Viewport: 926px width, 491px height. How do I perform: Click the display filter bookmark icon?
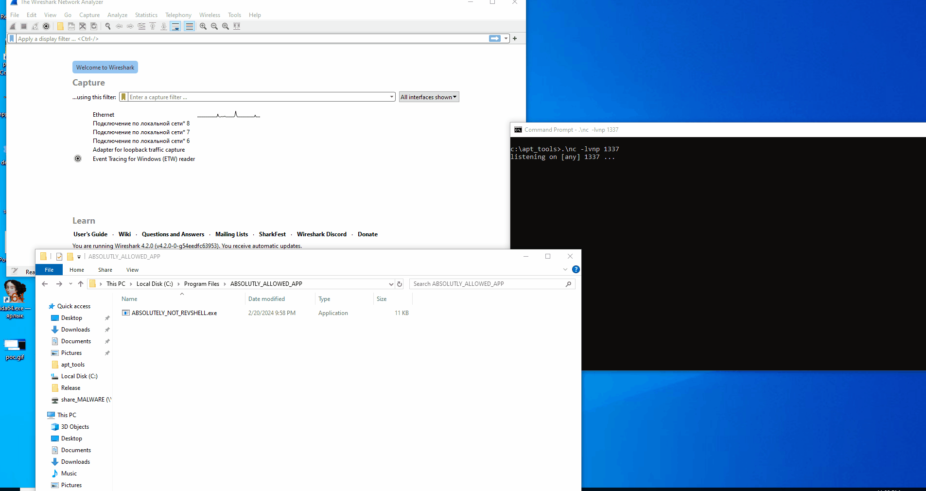[12, 38]
